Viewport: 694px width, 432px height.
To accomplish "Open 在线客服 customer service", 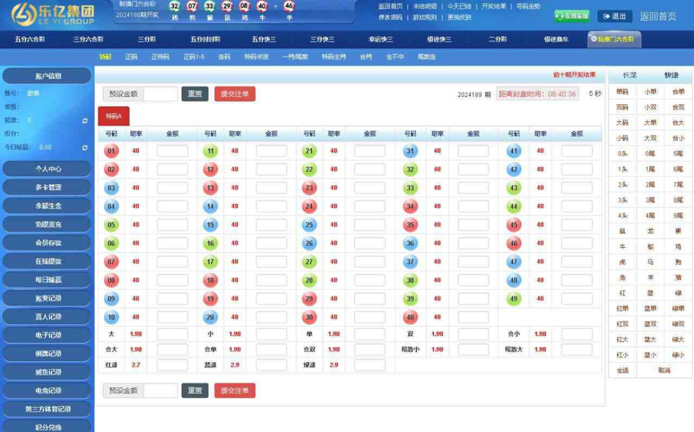I will click(571, 16).
